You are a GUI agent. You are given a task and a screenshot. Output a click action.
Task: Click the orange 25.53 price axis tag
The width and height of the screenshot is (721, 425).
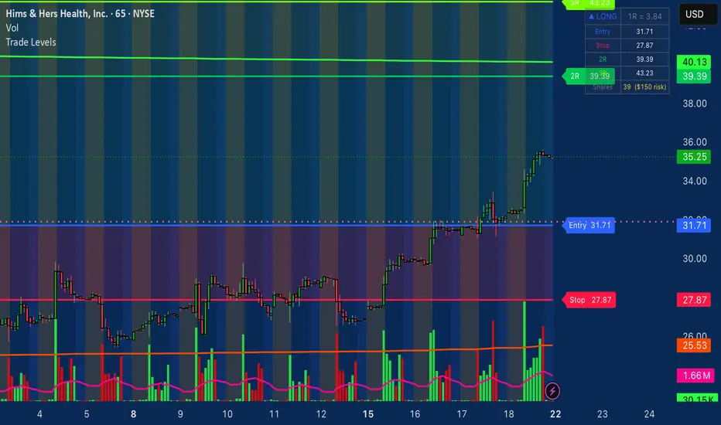(x=694, y=345)
